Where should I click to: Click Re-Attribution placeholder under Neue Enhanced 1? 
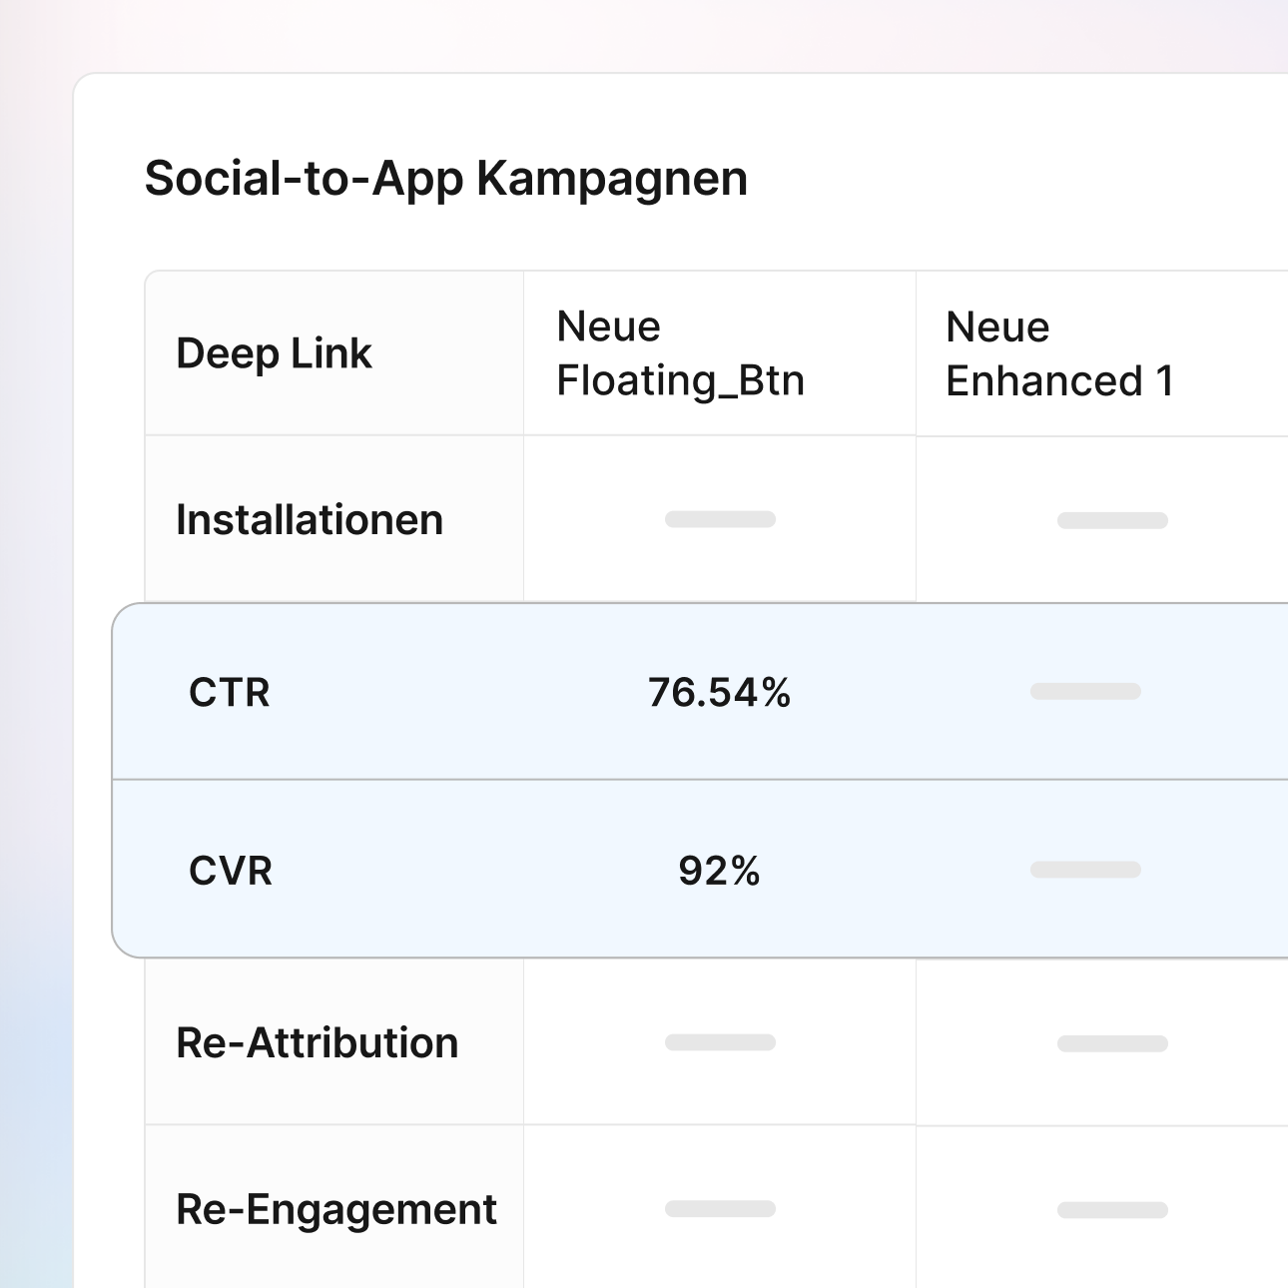pyautogui.click(x=1112, y=1043)
